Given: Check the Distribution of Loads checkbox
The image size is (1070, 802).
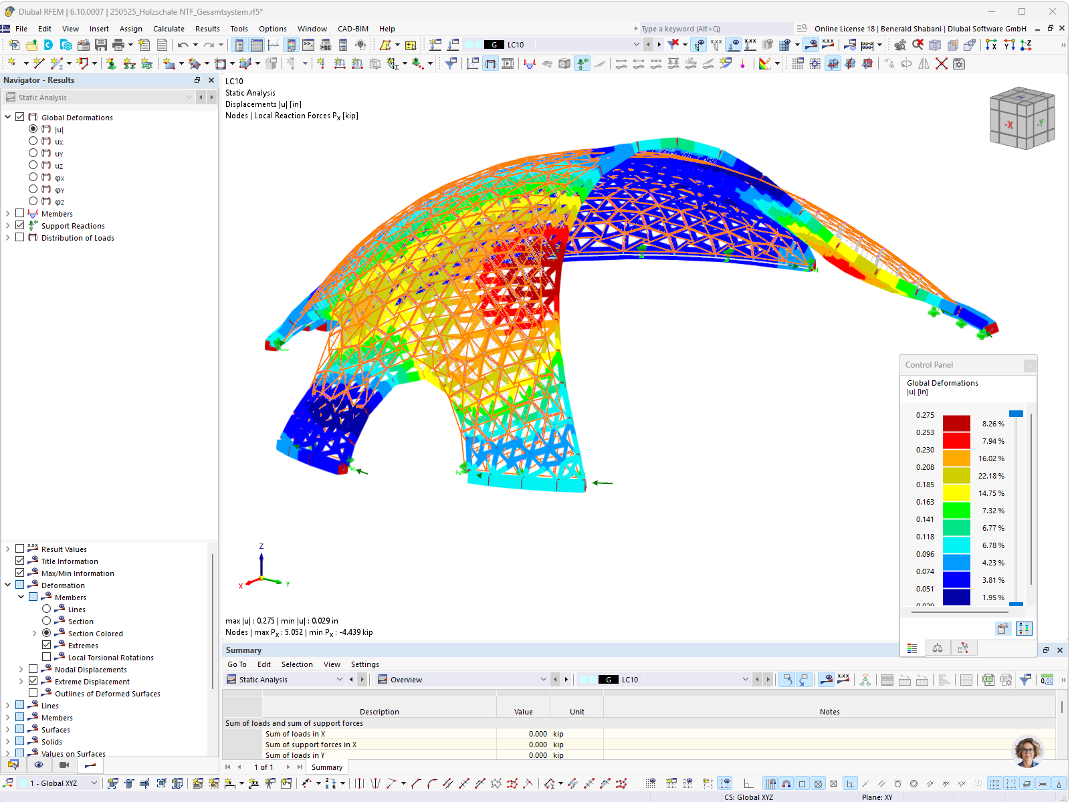Looking at the screenshot, I should 19,237.
